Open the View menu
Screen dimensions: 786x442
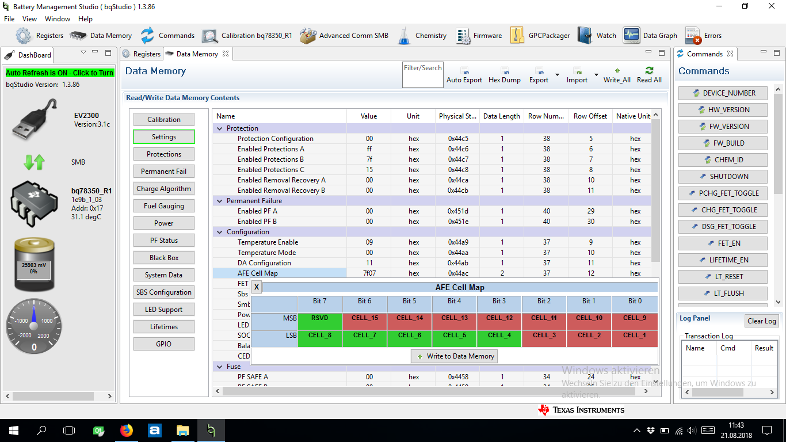[x=30, y=19]
